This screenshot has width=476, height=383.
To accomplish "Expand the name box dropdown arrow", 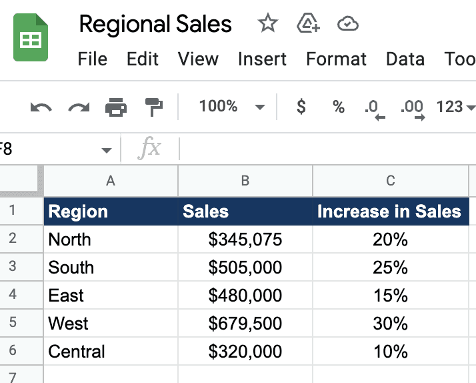I will (106, 150).
